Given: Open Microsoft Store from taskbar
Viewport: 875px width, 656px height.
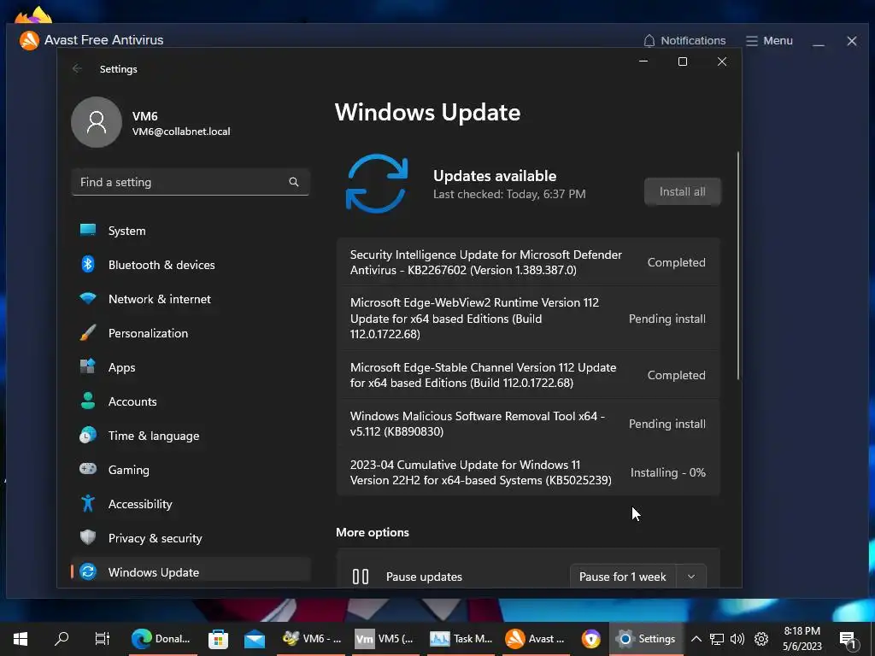Looking at the screenshot, I should coord(218,639).
